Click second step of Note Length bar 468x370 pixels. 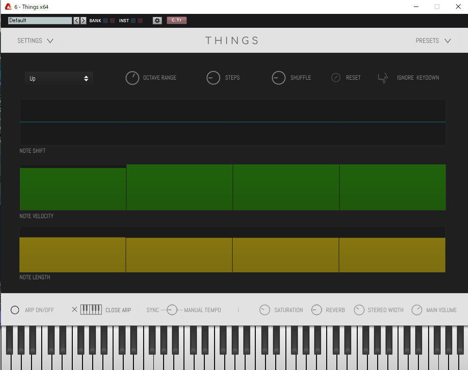179,255
